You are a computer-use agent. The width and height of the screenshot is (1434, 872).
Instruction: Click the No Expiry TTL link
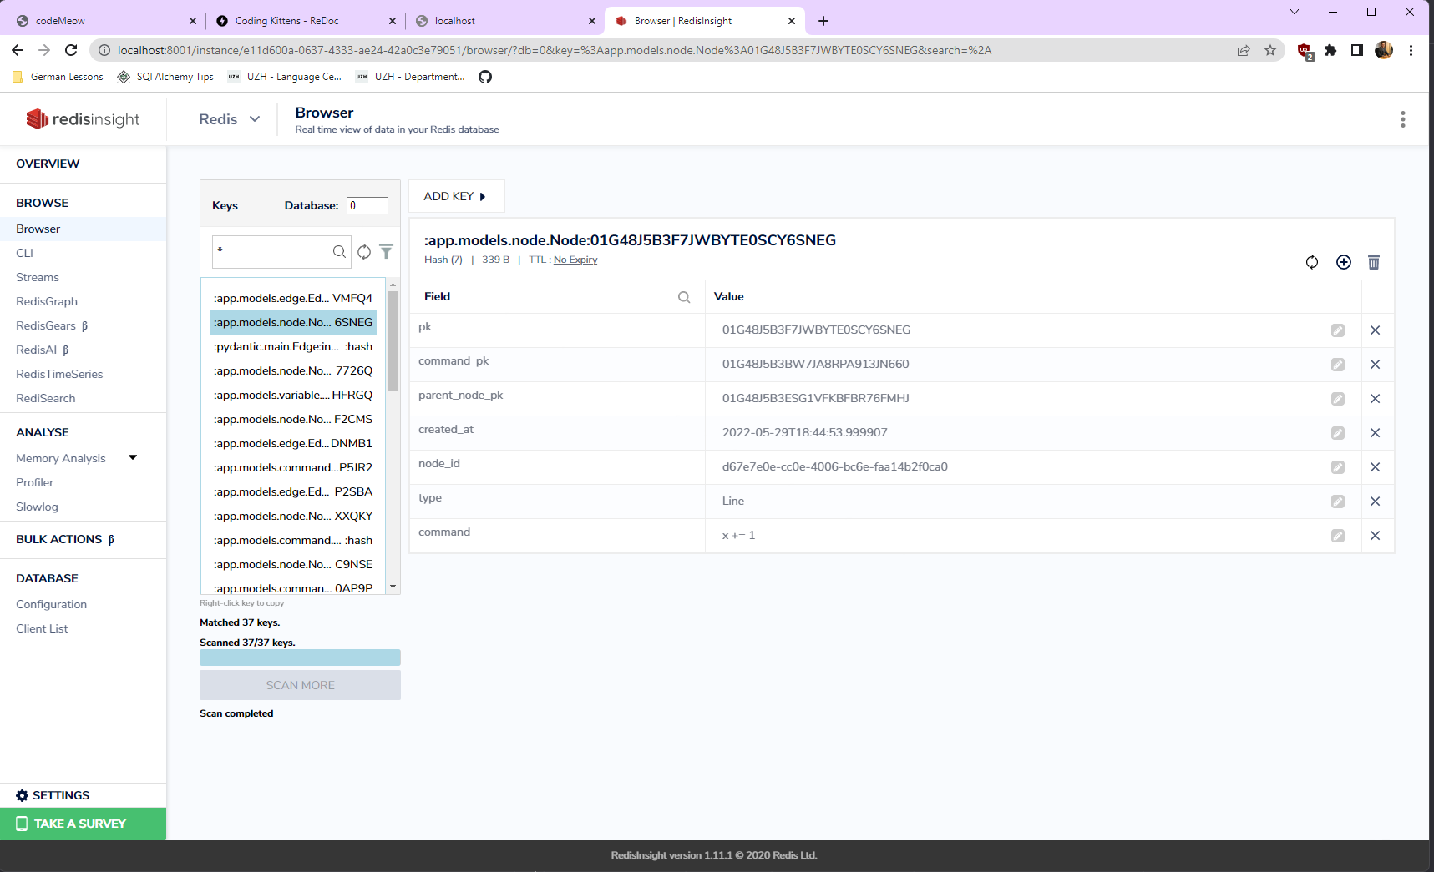point(575,260)
